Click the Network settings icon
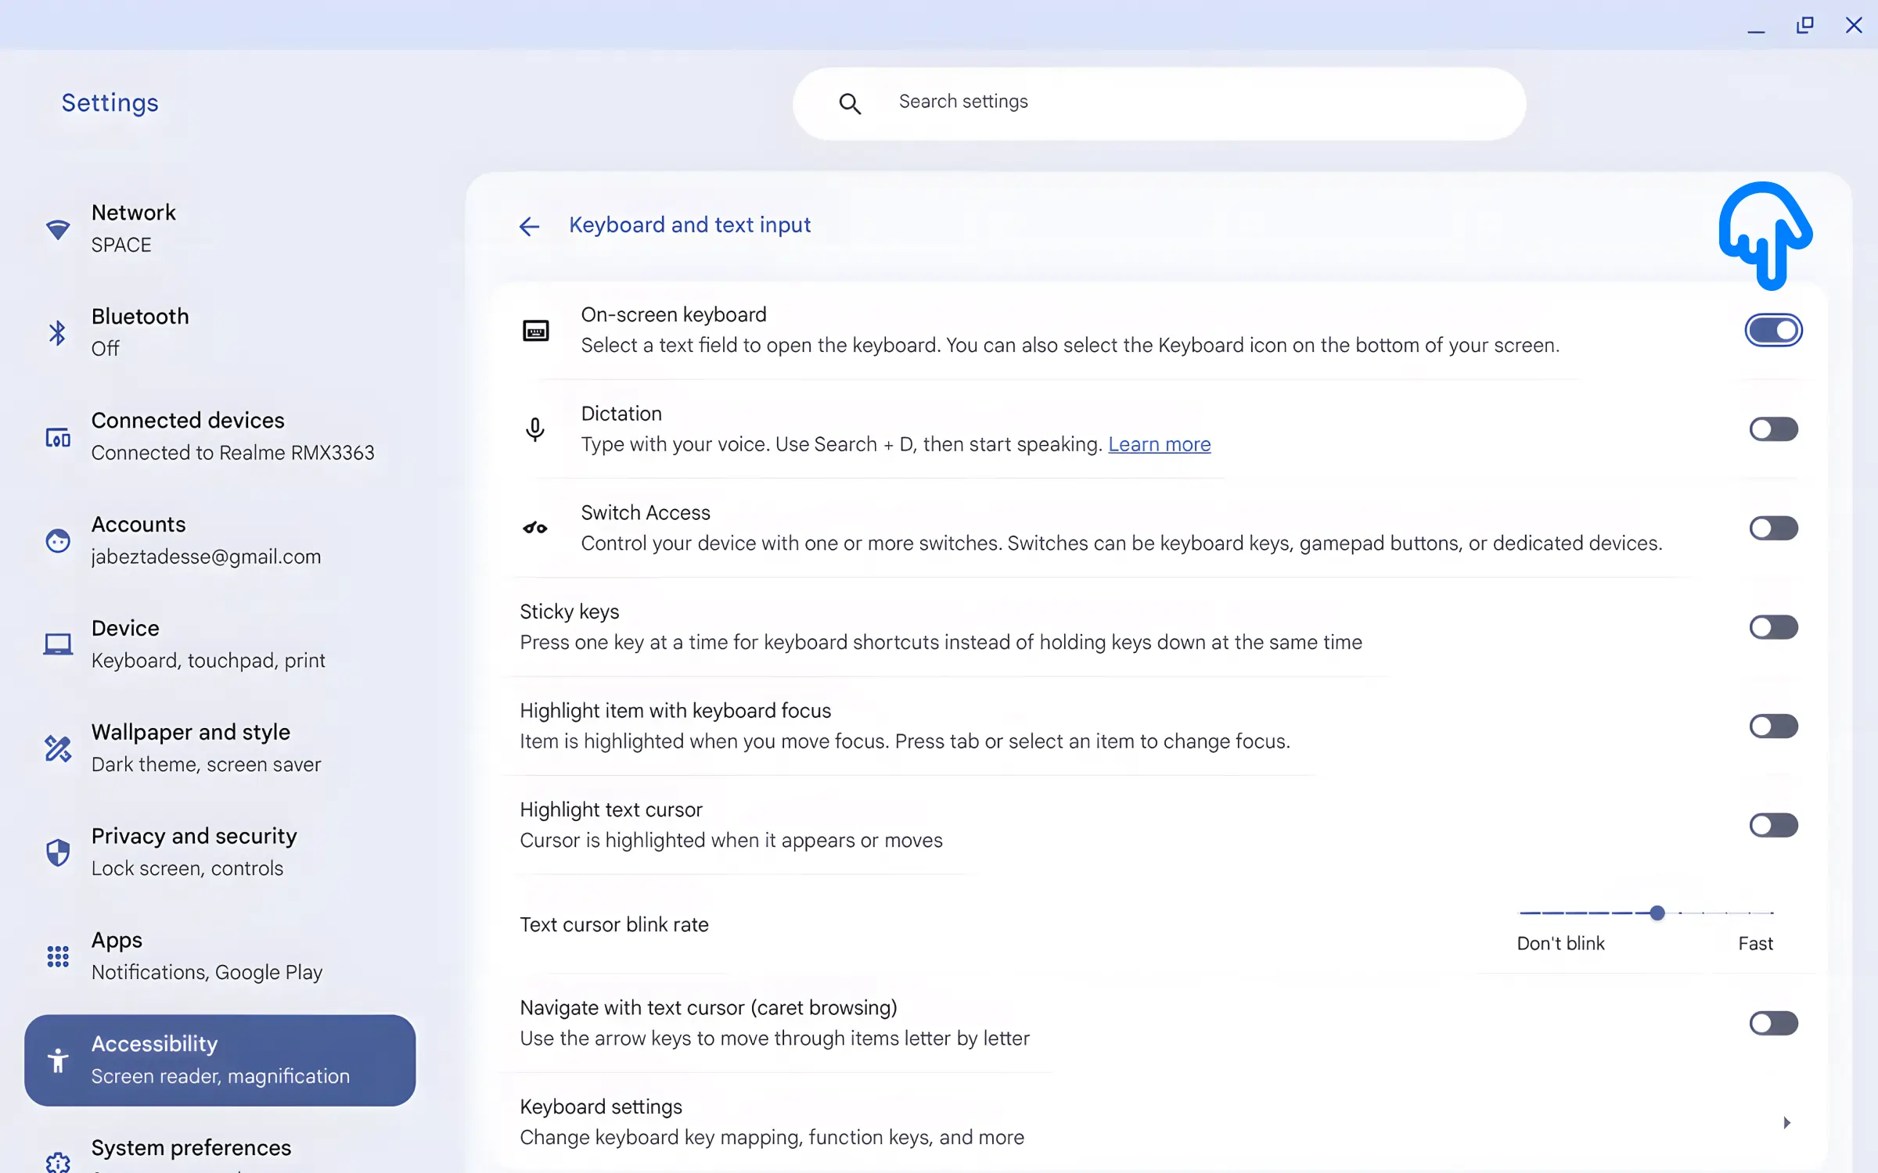The height and width of the screenshot is (1173, 1878). (56, 230)
